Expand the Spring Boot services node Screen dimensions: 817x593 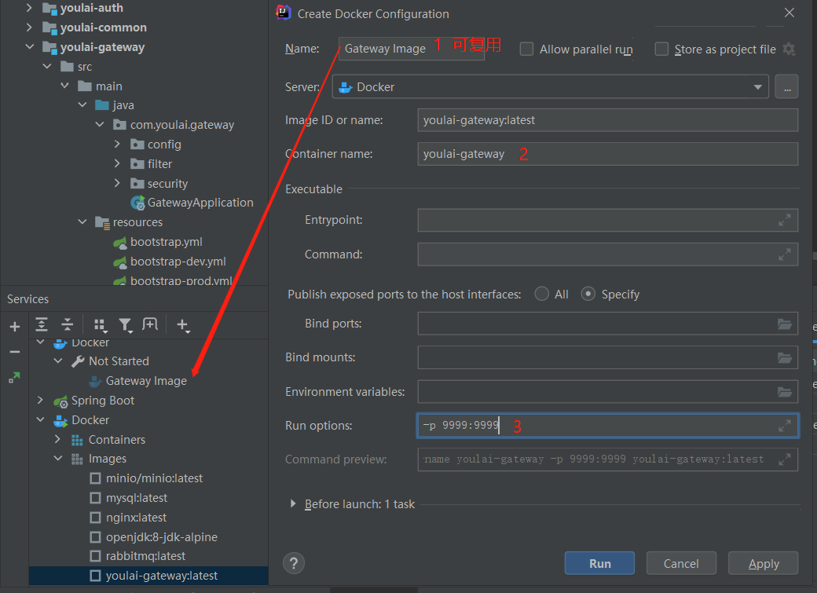pos(40,401)
